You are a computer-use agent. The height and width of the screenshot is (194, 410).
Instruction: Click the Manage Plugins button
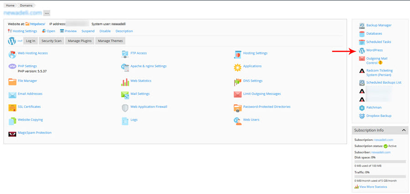[x=79, y=41]
